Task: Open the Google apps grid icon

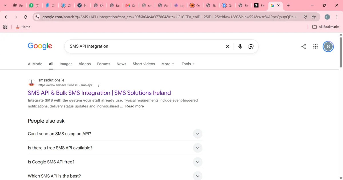Action: [x=315, y=47]
